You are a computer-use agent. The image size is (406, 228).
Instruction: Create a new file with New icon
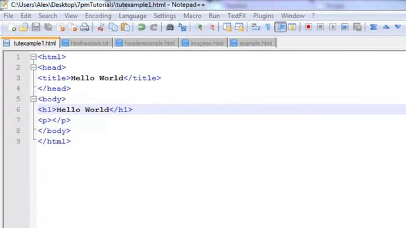pos(11,27)
